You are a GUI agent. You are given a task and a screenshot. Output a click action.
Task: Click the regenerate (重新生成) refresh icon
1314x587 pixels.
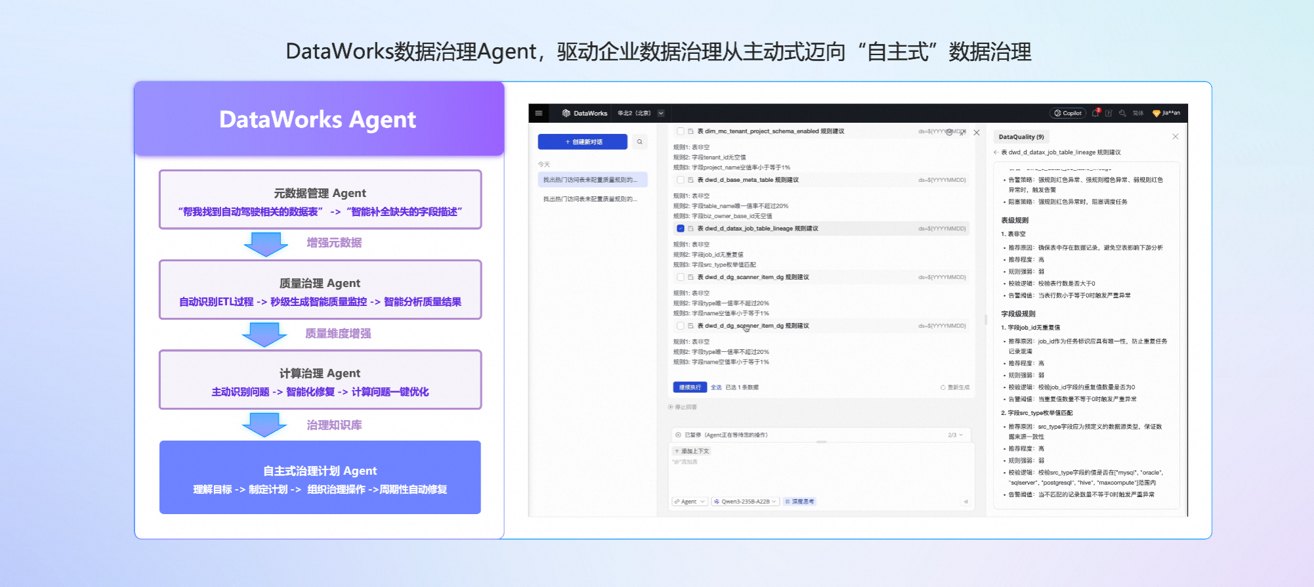(x=943, y=387)
